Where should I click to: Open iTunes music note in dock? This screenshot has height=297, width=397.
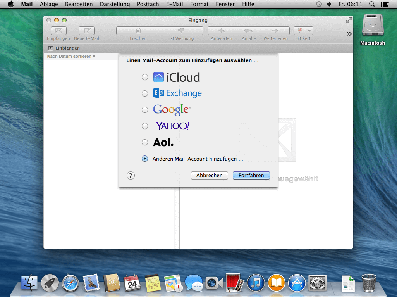(x=256, y=283)
